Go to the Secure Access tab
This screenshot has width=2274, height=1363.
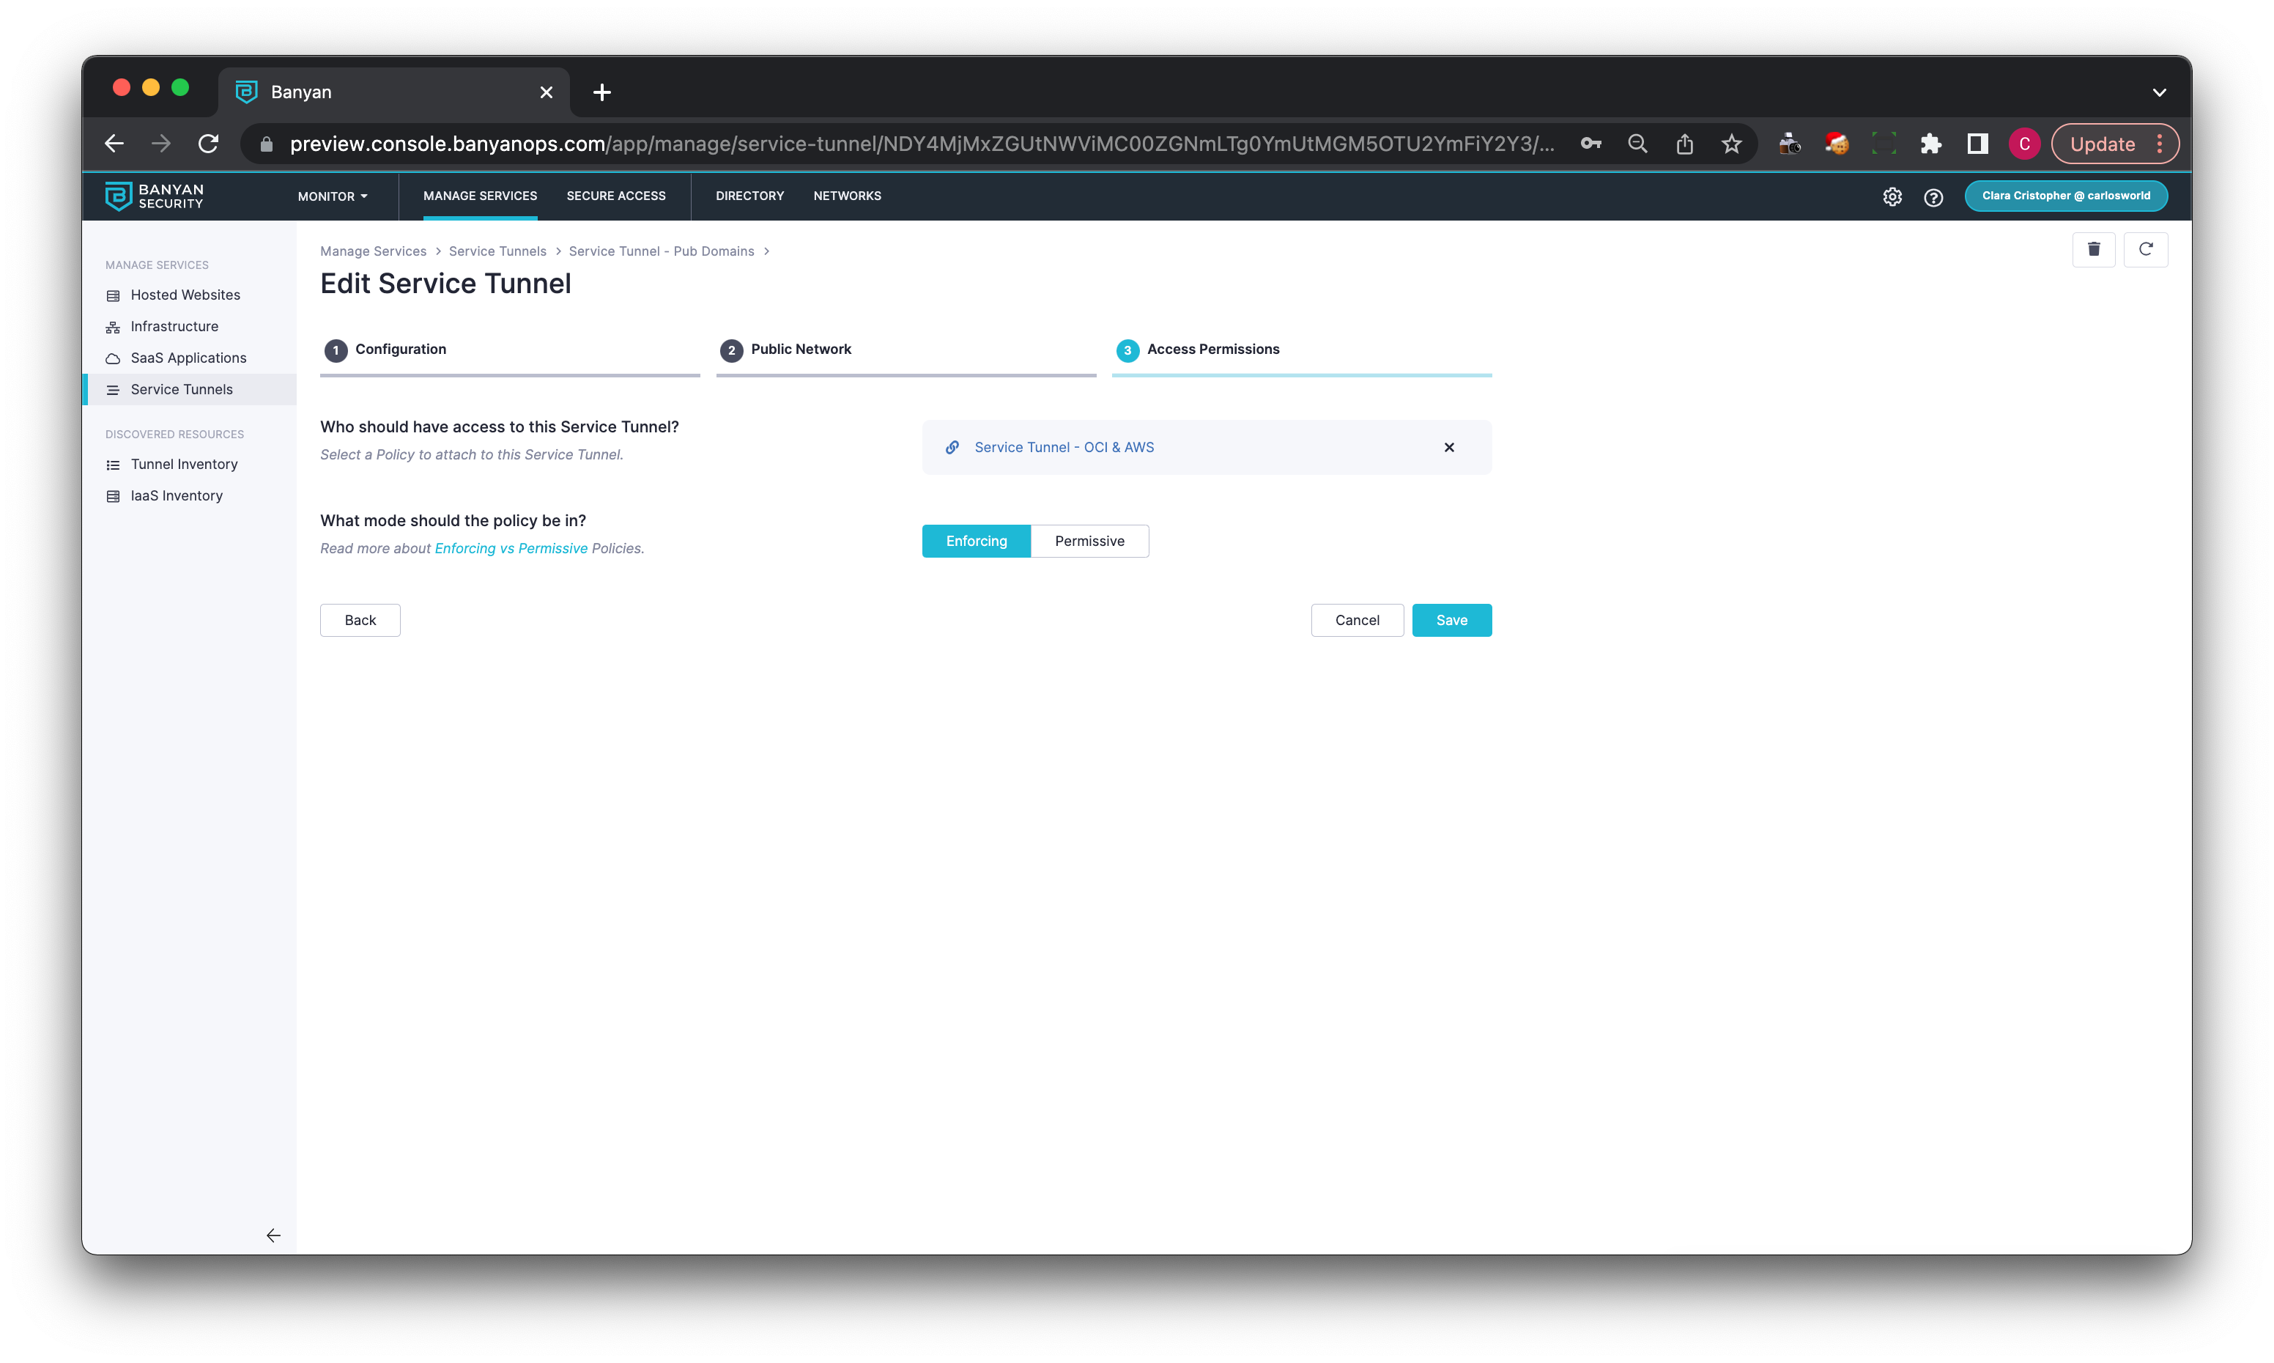click(x=615, y=196)
